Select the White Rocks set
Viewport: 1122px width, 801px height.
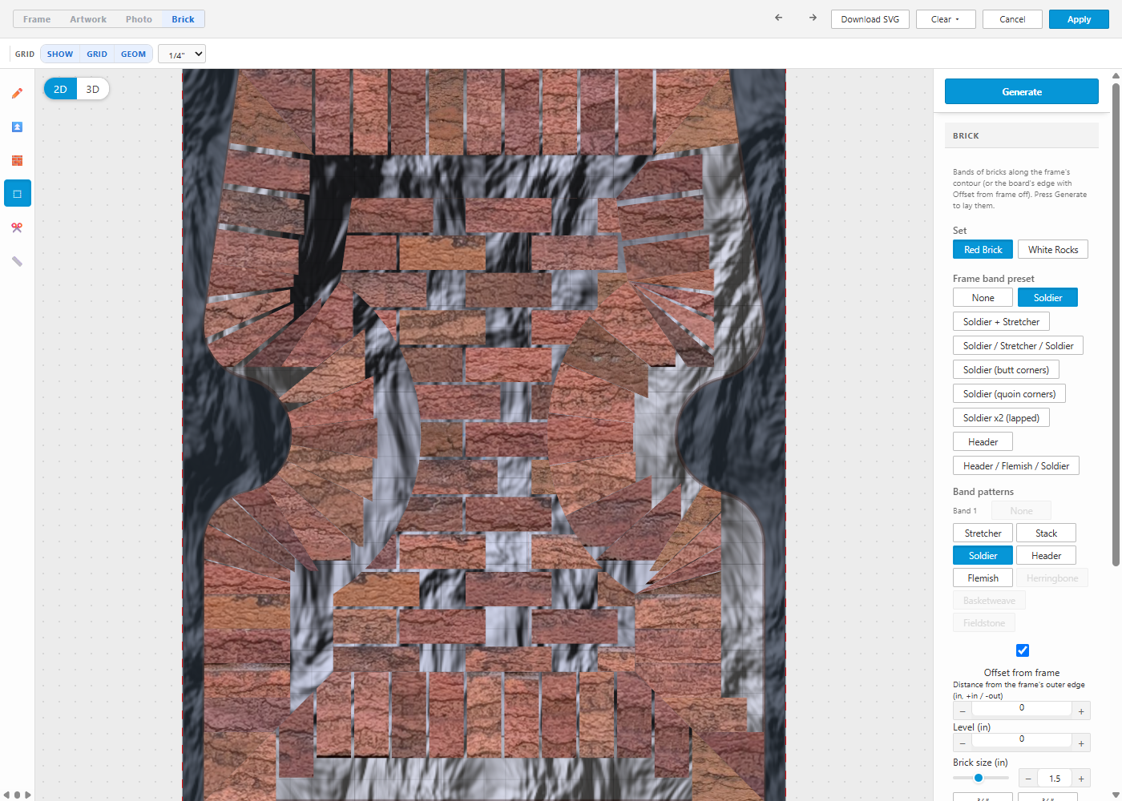tap(1053, 250)
